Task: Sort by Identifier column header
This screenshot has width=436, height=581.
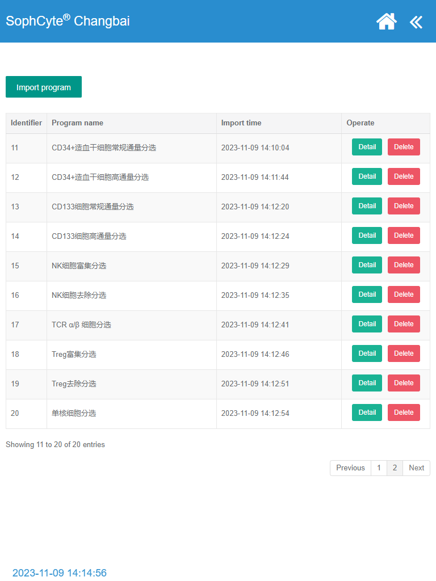Action: [26, 123]
